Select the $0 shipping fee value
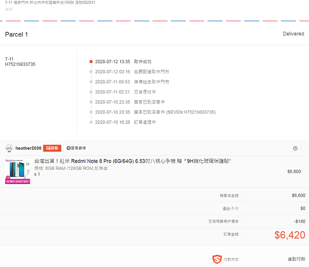This screenshot has height=267, width=309. pyautogui.click(x=303, y=209)
